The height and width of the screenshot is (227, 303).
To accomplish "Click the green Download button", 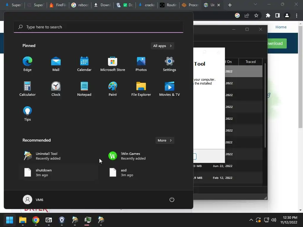I will (x=277, y=43).
